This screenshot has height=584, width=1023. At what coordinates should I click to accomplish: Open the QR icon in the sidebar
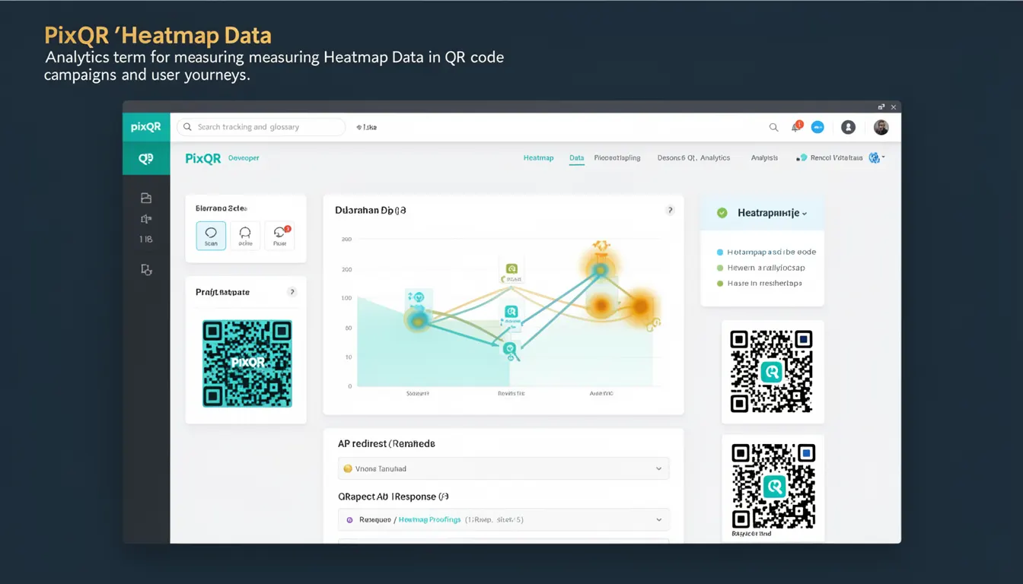click(x=145, y=158)
